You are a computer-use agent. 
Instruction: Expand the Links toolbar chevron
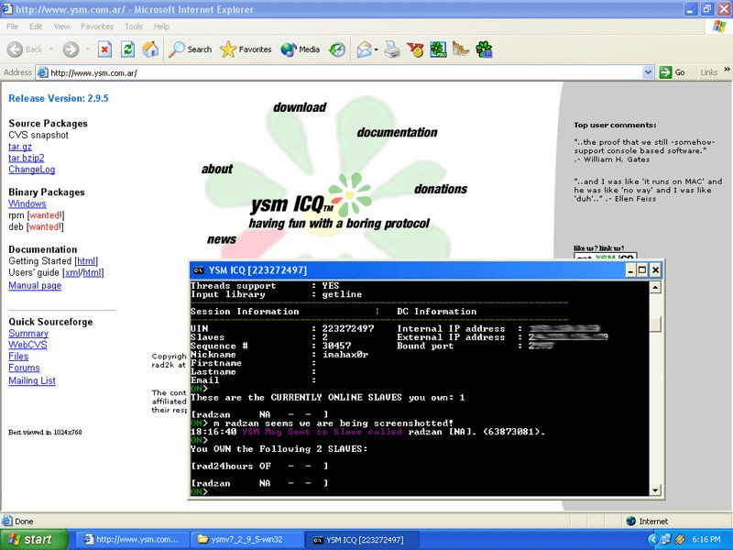pyautogui.click(x=727, y=71)
